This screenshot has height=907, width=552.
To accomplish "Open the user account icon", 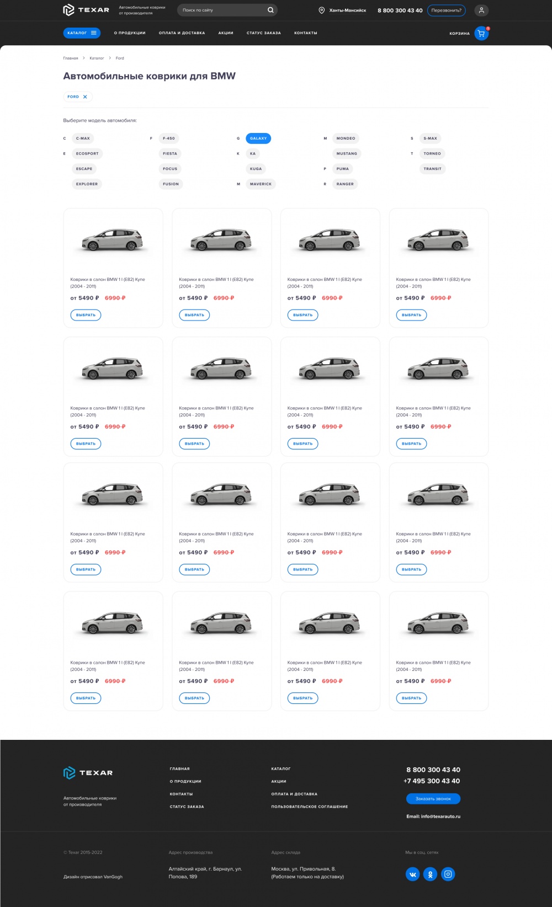I will click(x=481, y=10).
